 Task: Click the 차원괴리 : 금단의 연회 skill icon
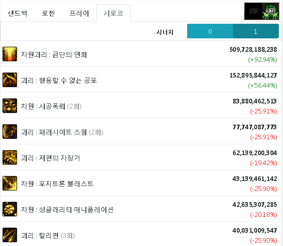click(x=10, y=54)
